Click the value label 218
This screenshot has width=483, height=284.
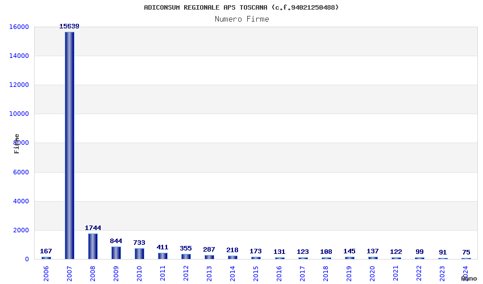point(232,250)
